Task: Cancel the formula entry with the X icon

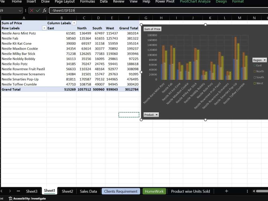Action: click(32, 10)
